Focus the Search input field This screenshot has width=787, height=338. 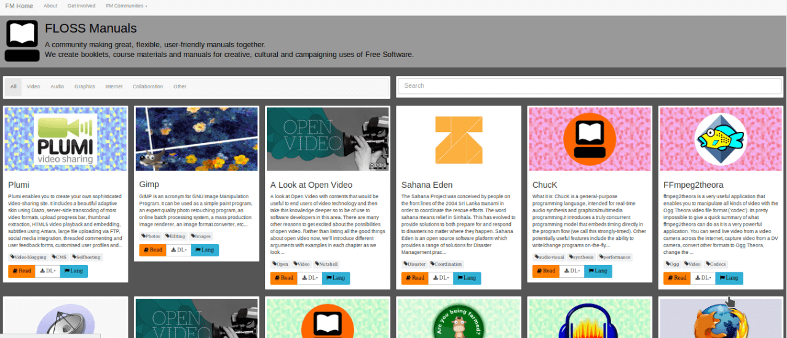click(x=589, y=86)
